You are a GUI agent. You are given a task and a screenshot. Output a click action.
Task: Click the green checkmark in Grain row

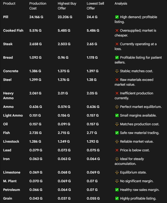tap(117, 198)
